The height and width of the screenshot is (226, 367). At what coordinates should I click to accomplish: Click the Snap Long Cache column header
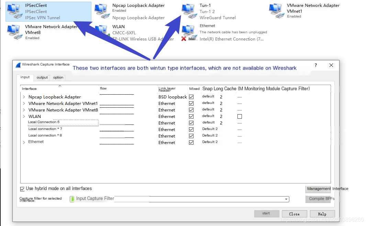(x=219, y=89)
